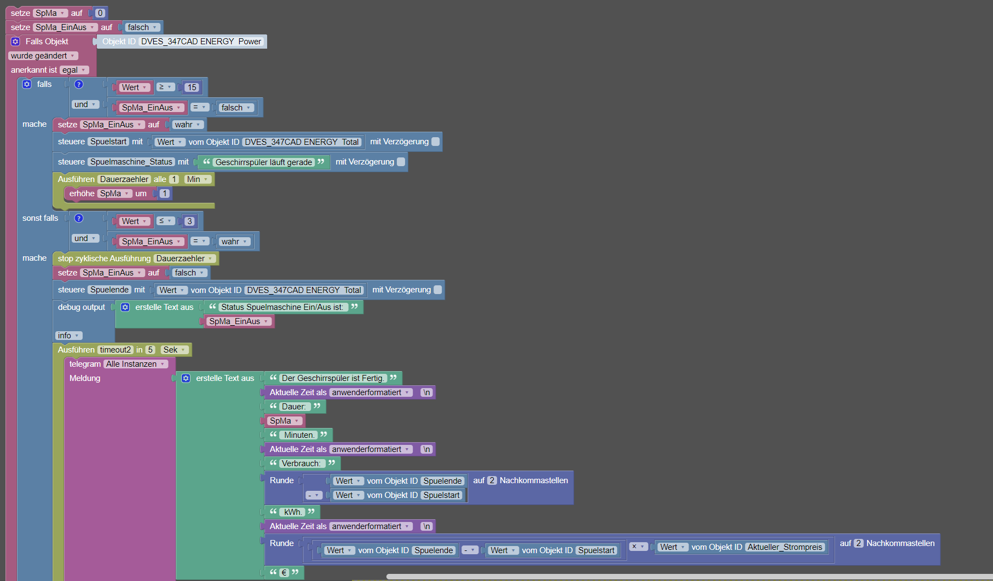Toggle delay checkbox on Spuelmaschine_Status block
993x581 pixels.
401,162
